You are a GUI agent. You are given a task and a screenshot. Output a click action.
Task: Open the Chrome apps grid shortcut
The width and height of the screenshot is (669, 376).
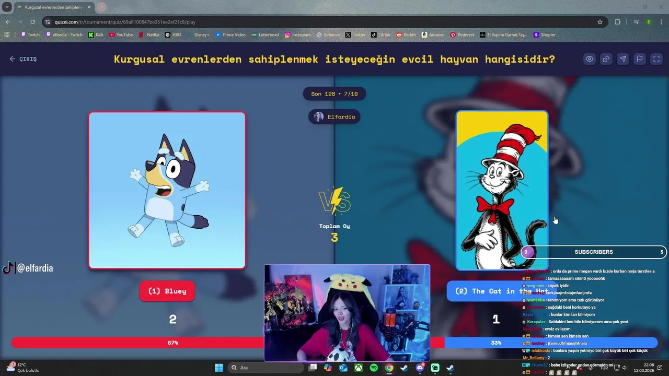pos(7,35)
